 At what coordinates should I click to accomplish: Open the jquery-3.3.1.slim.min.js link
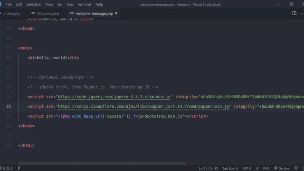click(x=114, y=97)
